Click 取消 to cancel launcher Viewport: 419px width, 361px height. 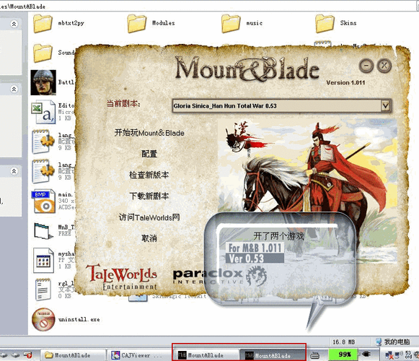[x=149, y=238]
